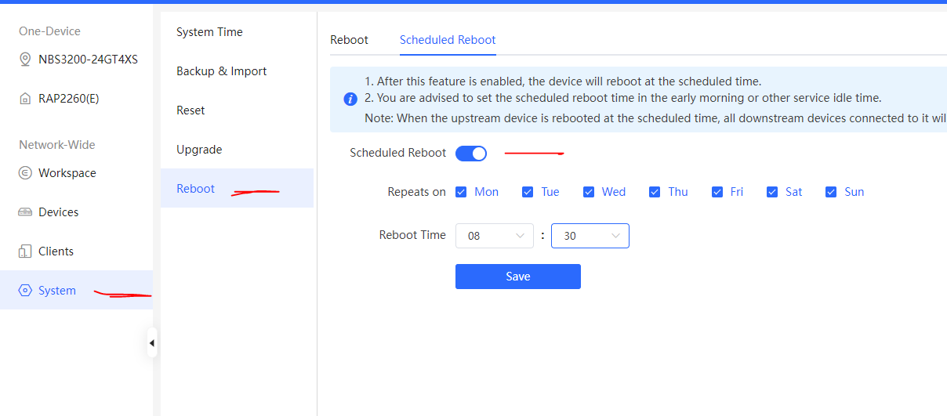947x416 pixels.
Task: Click the NBS3200-24GT4XS location pin icon
Action: [x=25, y=60]
